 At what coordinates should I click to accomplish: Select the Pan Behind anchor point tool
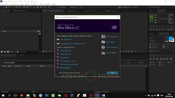click(x=20, y=7)
